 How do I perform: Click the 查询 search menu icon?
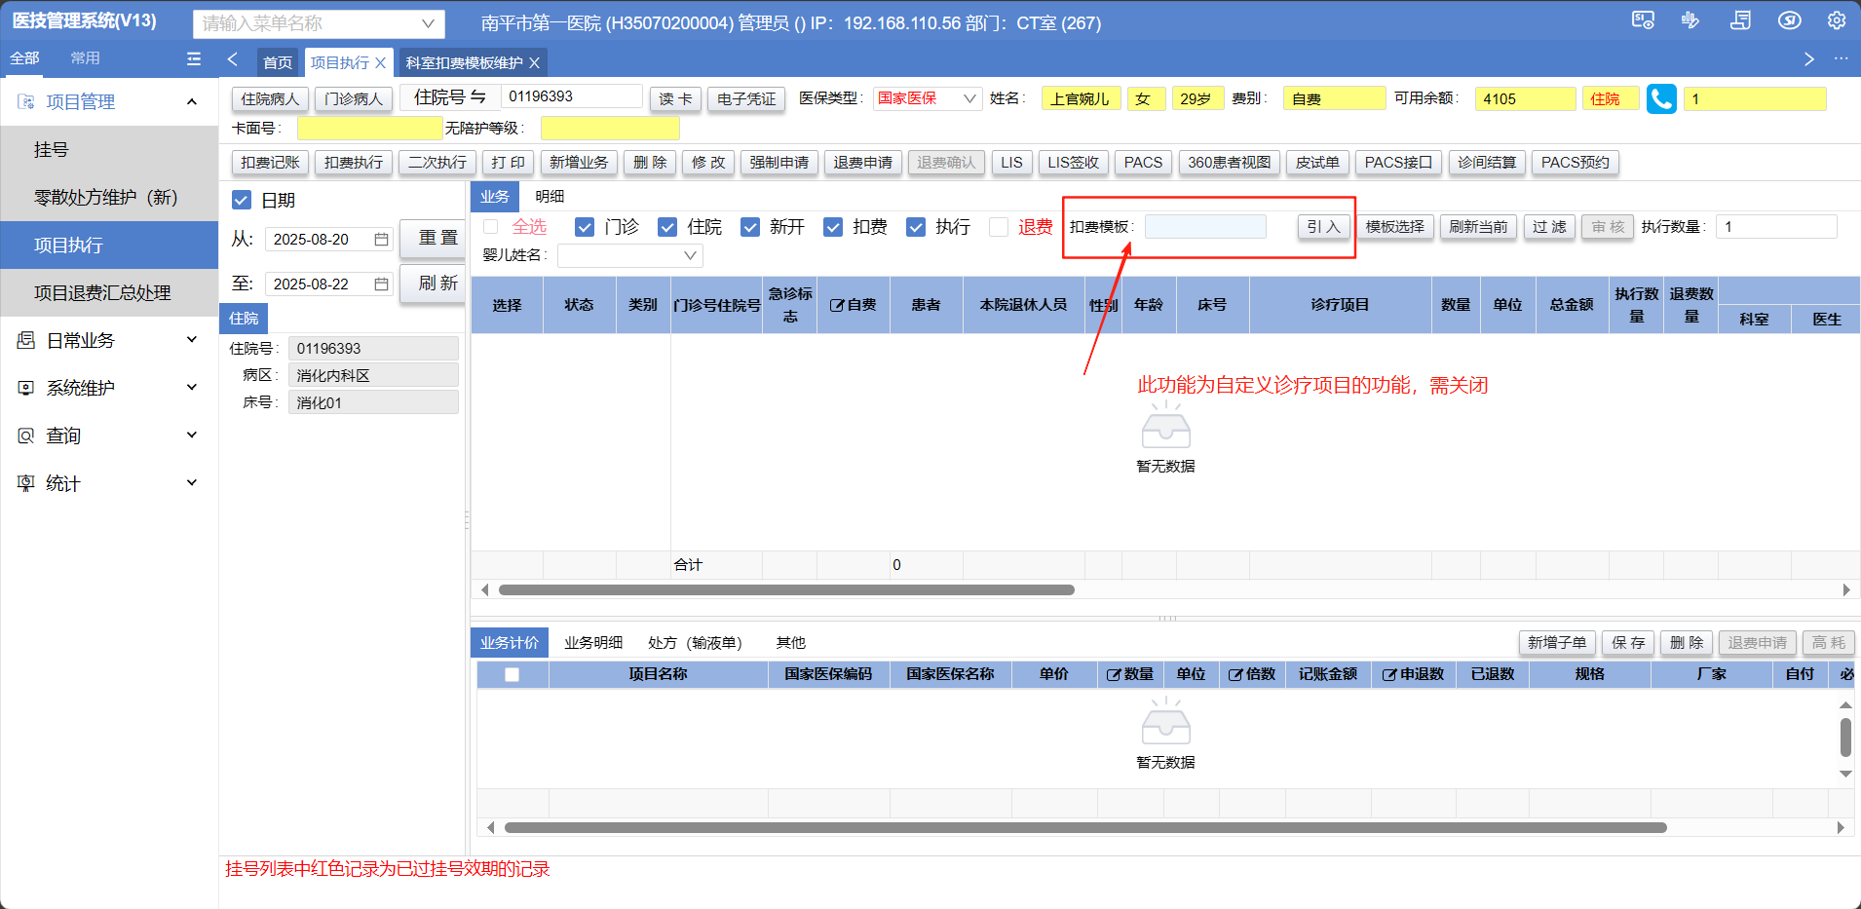tap(26, 436)
